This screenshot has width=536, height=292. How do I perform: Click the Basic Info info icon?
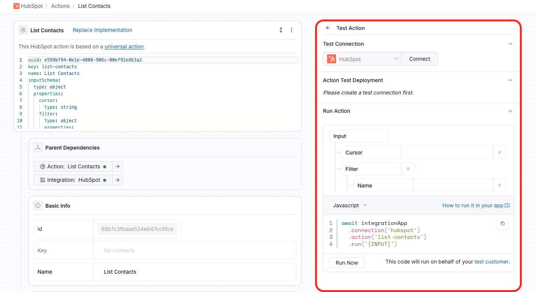pos(38,205)
